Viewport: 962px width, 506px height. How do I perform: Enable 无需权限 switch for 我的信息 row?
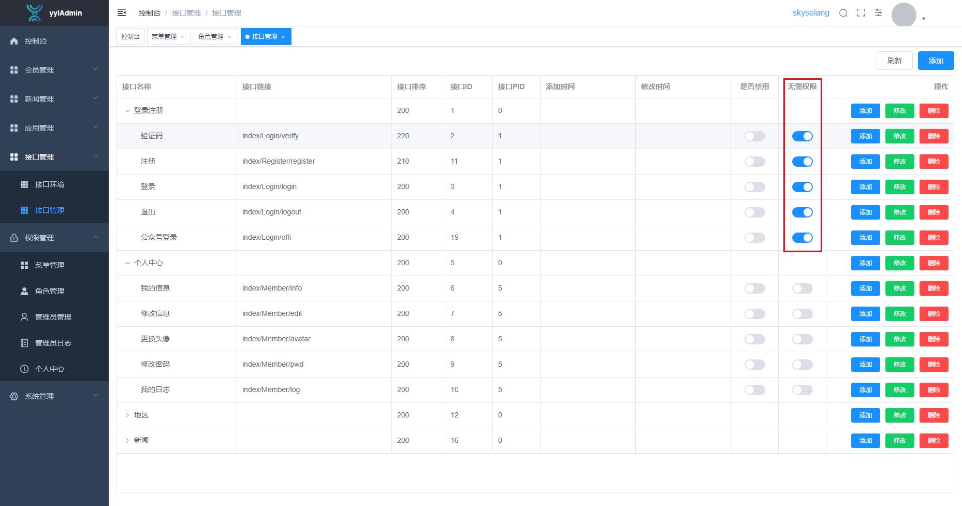pyautogui.click(x=802, y=288)
